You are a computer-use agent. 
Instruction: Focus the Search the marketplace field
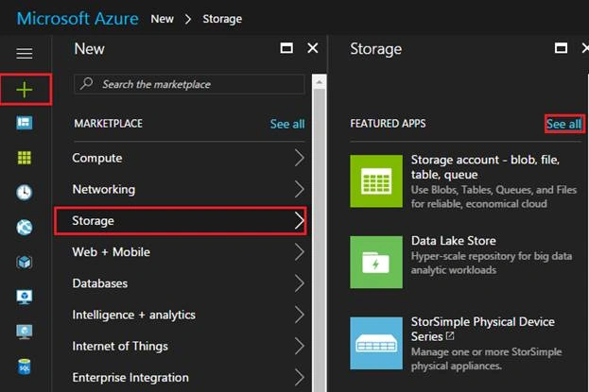[189, 84]
